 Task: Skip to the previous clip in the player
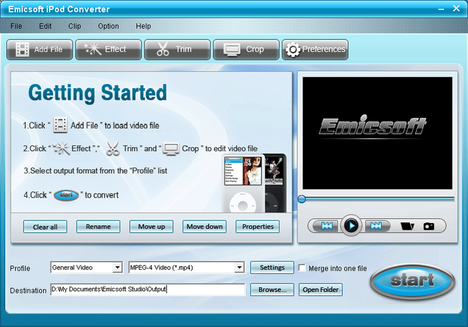pos(326,226)
